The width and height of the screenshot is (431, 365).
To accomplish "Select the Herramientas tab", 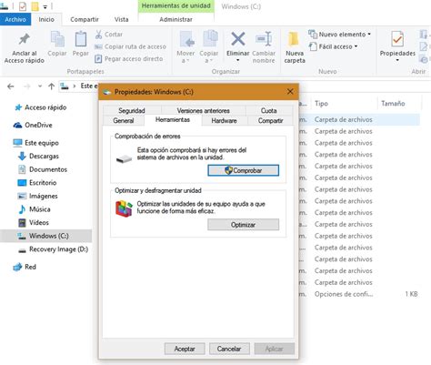I will pyautogui.click(x=173, y=120).
